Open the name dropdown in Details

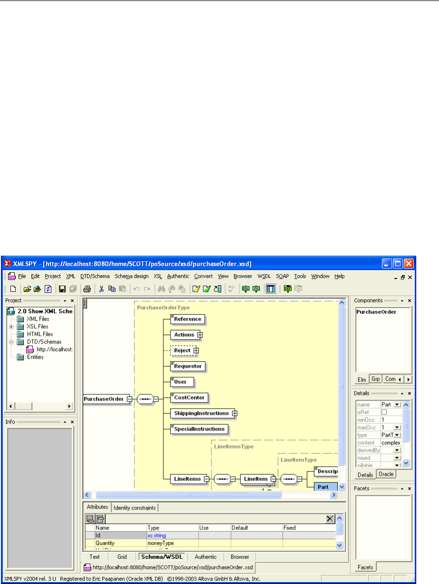[397, 404]
